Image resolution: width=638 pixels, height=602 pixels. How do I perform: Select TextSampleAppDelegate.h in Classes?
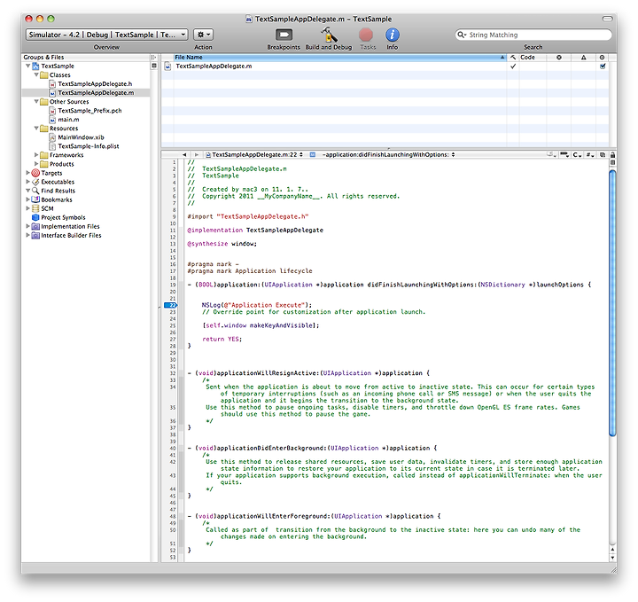95,84
